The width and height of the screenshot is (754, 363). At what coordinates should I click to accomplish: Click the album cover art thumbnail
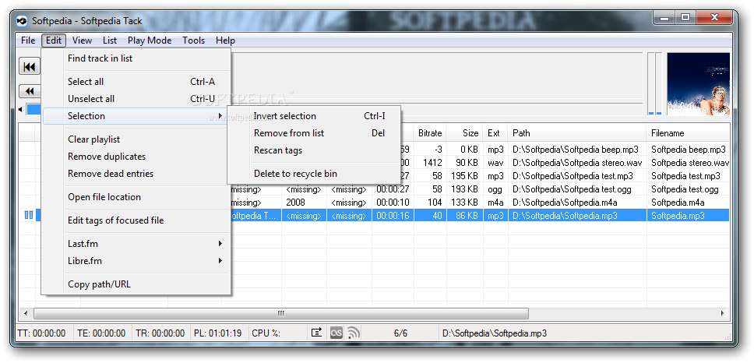[x=698, y=83]
